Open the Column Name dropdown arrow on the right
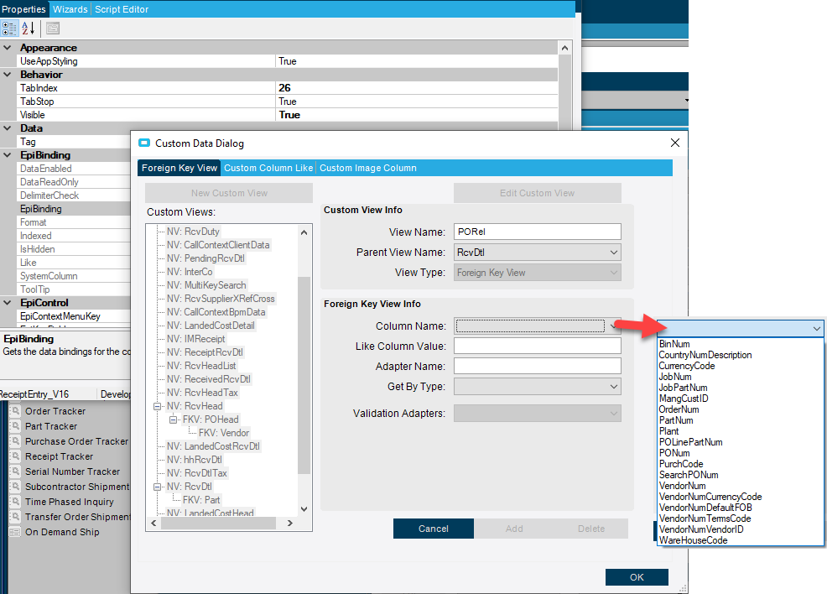827x594 pixels. tap(816, 328)
